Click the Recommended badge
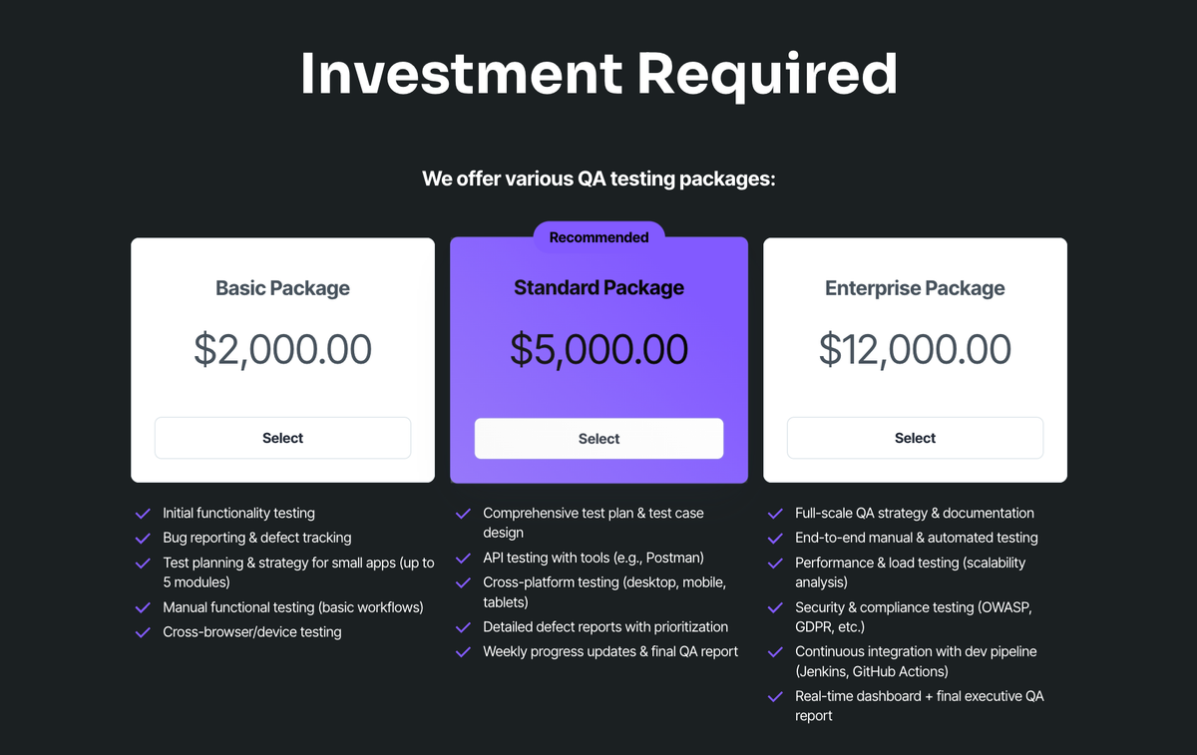 598,237
